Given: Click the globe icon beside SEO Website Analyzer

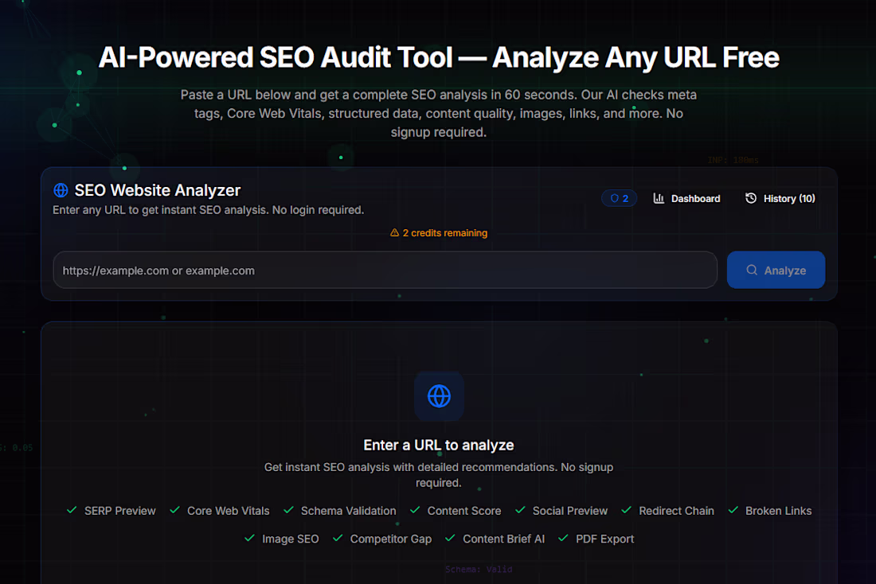Looking at the screenshot, I should tap(61, 190).
